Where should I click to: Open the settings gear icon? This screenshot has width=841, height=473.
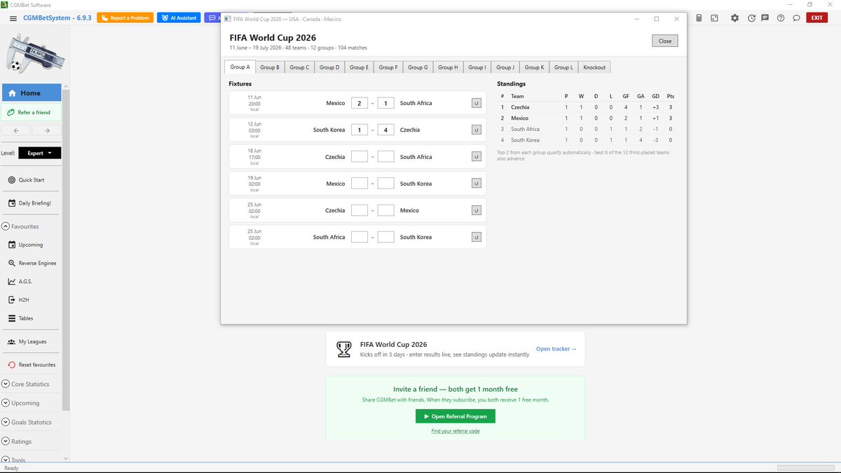[x=734, y=18]
